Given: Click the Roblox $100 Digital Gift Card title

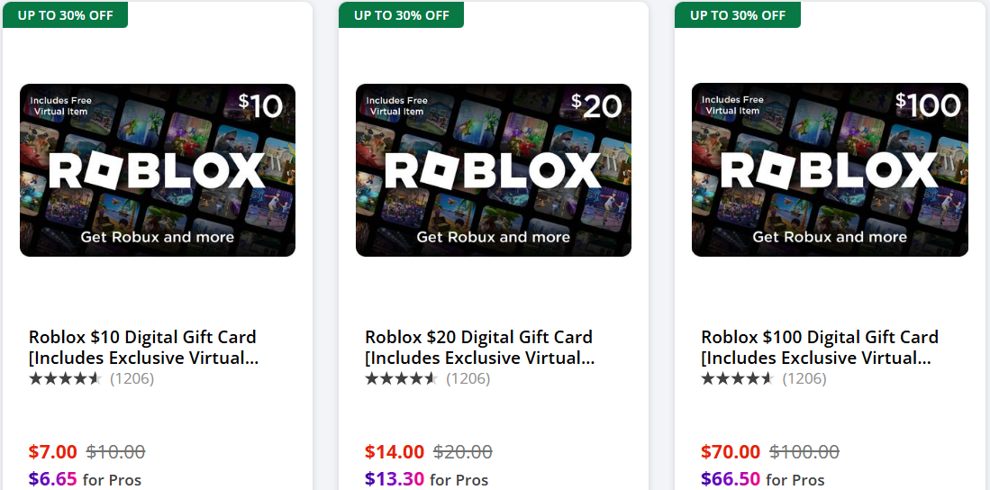Looking at the screenshot, I should click(x=820, y=348).
